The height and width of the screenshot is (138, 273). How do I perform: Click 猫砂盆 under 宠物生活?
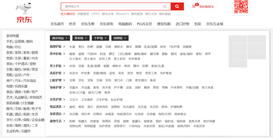[x=169, y=121]
